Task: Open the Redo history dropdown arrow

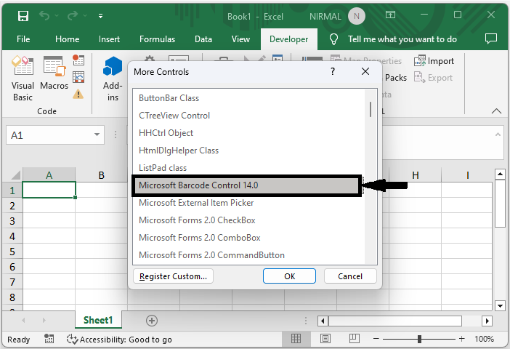Action: tap(85, 15)
